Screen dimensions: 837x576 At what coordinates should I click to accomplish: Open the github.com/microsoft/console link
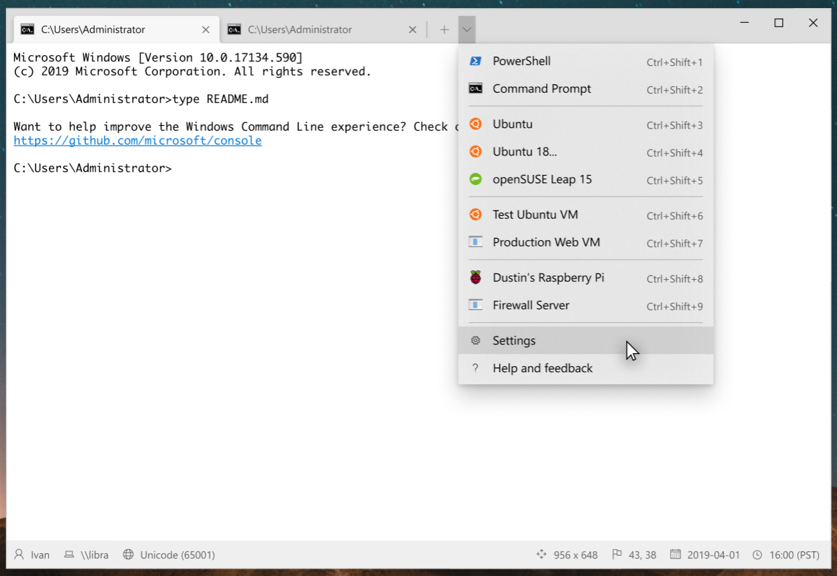[137, 140]
